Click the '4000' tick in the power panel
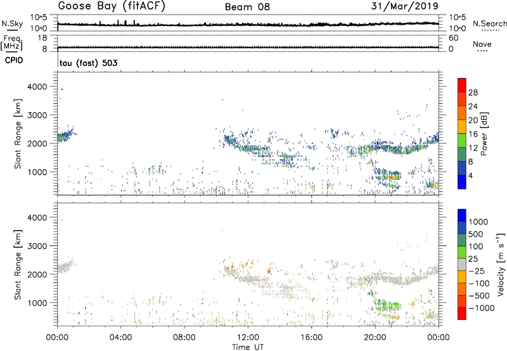Image resolution: width=507 pixels, height=351 pixels. [37, 87]
